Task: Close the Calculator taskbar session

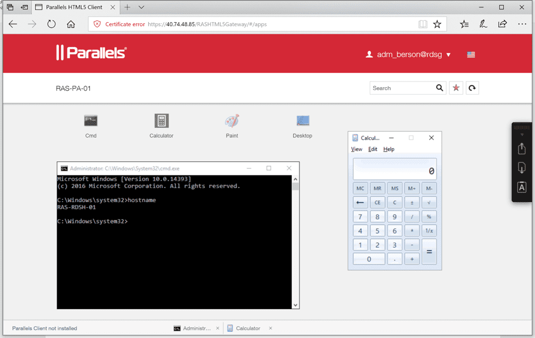Action: pyautogui.click(x=270, y=328)
